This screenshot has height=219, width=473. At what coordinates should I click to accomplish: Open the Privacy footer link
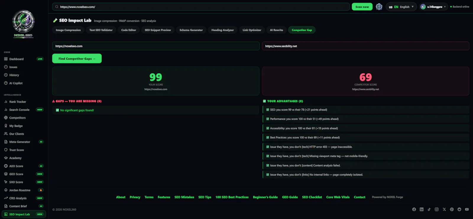(x=135, y=197)
